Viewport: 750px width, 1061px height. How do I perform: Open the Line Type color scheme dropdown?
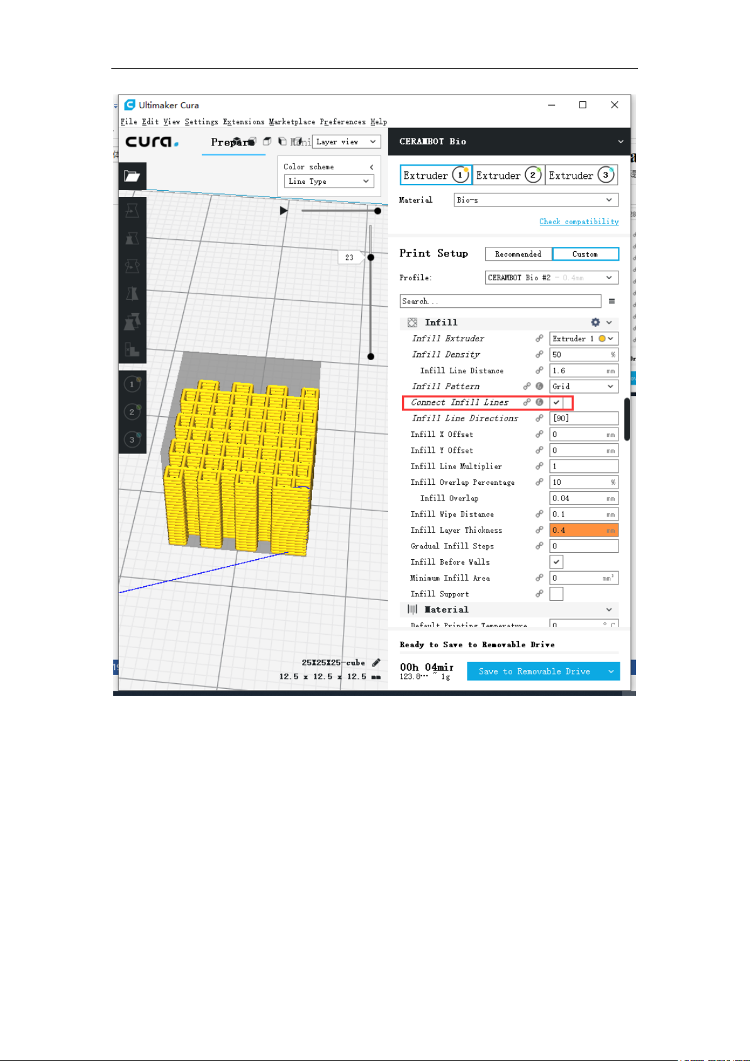[329, 181]
